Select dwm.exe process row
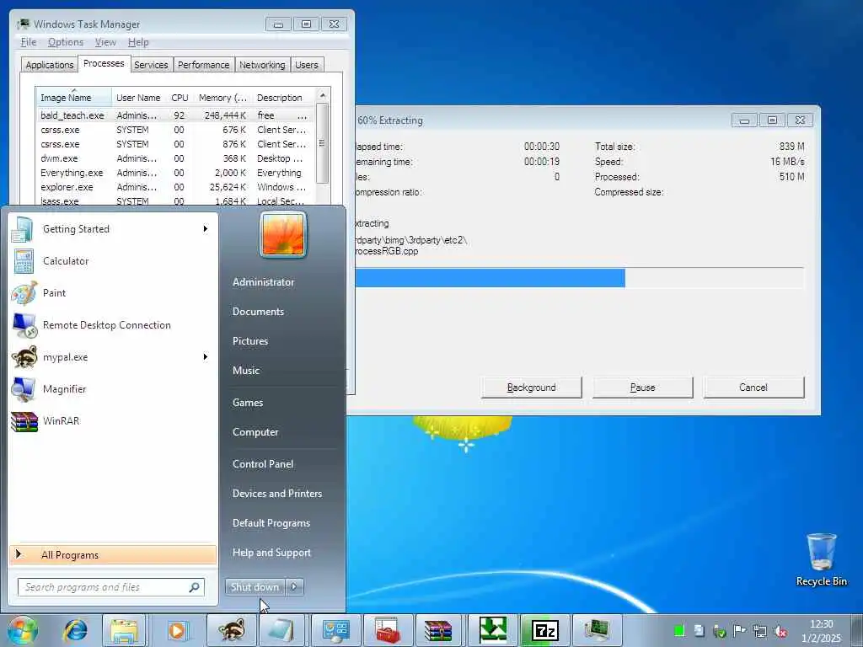The height and width of the screenshot is (647, 863). coord(175,158)
